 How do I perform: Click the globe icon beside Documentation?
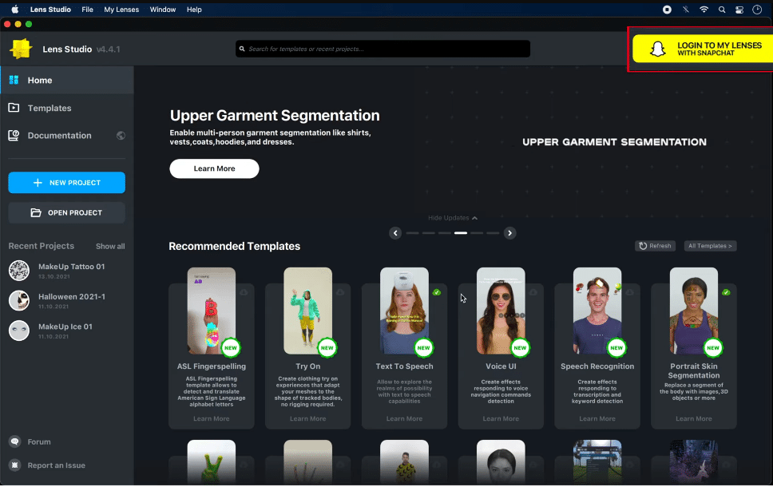click(121, 136)
